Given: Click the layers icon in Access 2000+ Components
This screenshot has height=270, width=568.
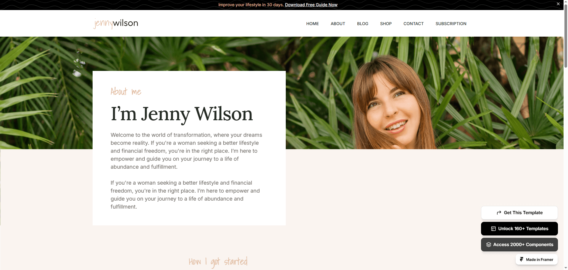Looking at the screenshot, I should [488, 245].
